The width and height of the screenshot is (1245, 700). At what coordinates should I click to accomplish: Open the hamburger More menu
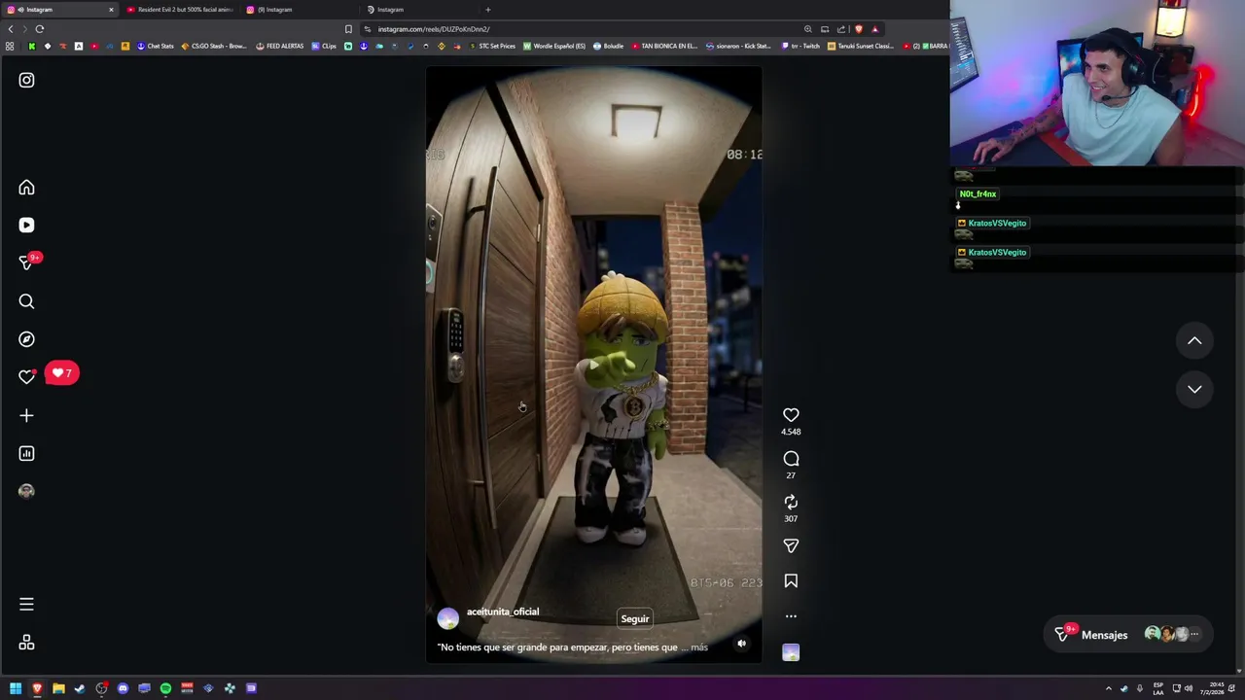click(x=26, y=604)
